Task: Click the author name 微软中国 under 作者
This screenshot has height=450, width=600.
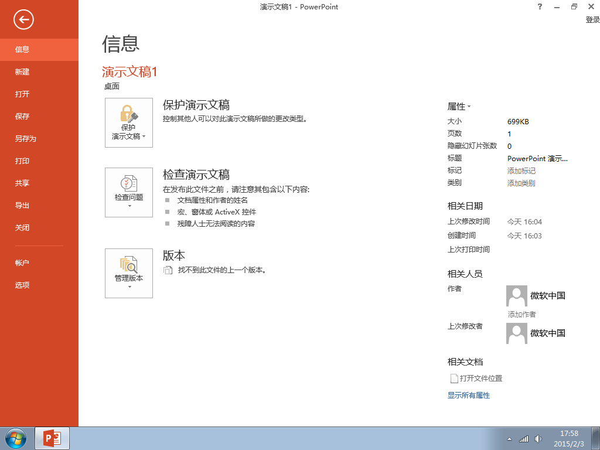Action: pos(548,295)
